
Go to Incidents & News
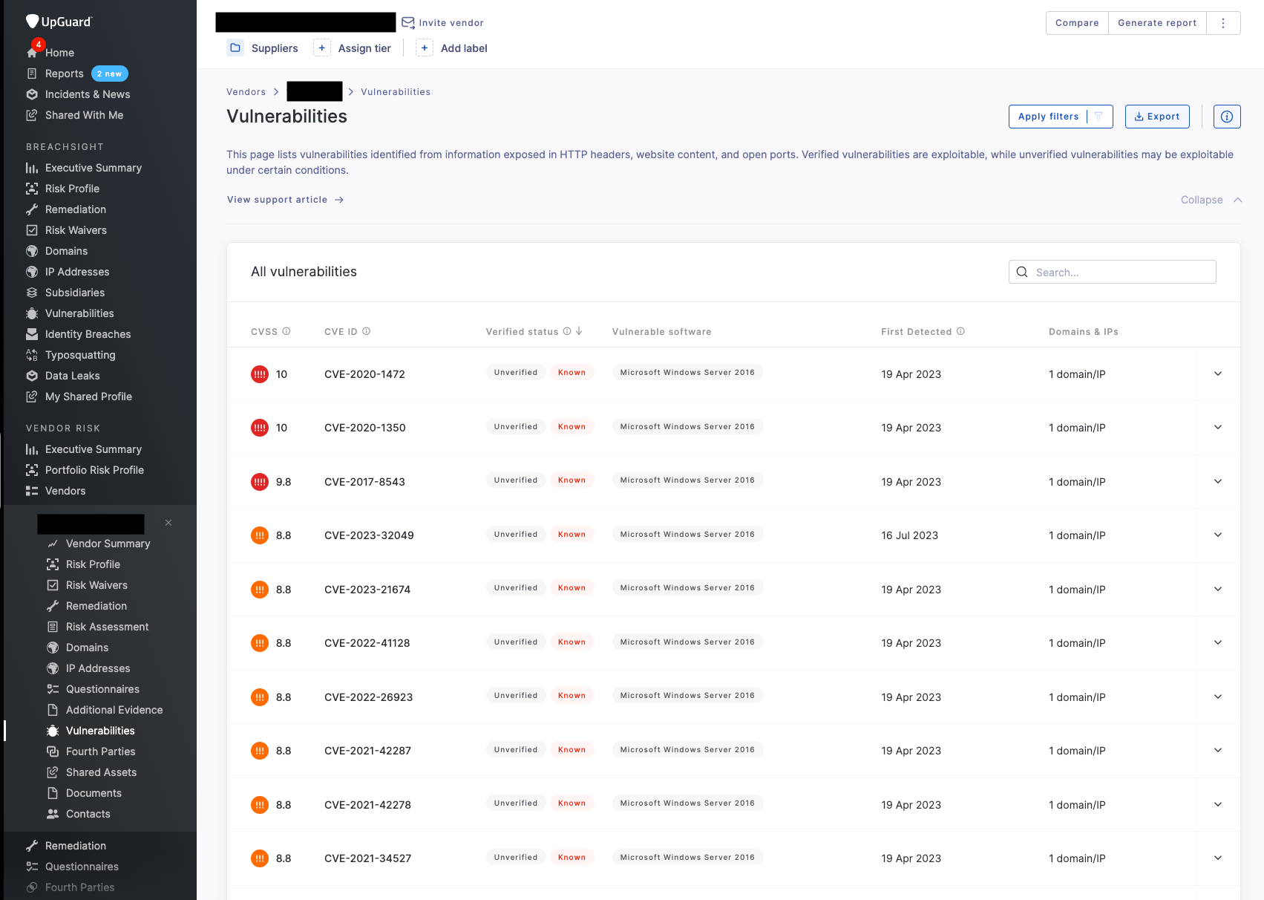88,94
